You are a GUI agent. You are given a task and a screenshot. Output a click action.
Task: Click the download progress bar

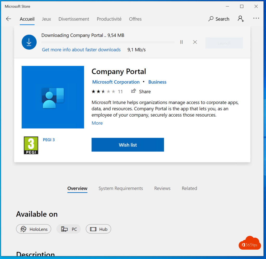[x=108, y=42]
